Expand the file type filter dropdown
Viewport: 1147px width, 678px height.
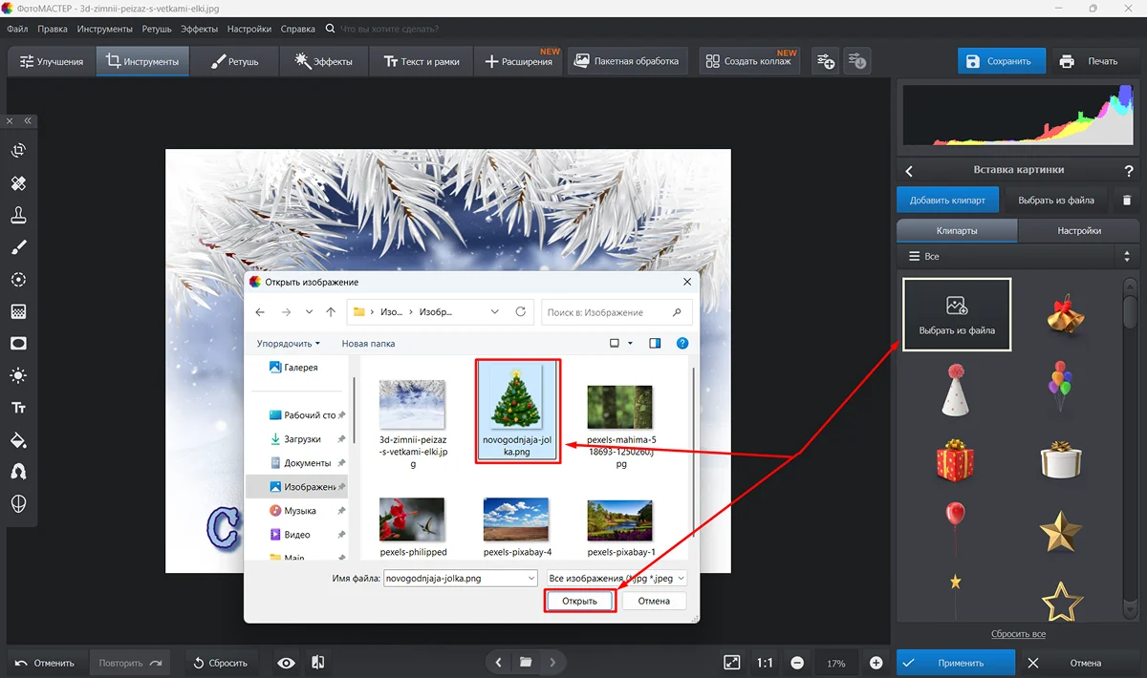617,579
